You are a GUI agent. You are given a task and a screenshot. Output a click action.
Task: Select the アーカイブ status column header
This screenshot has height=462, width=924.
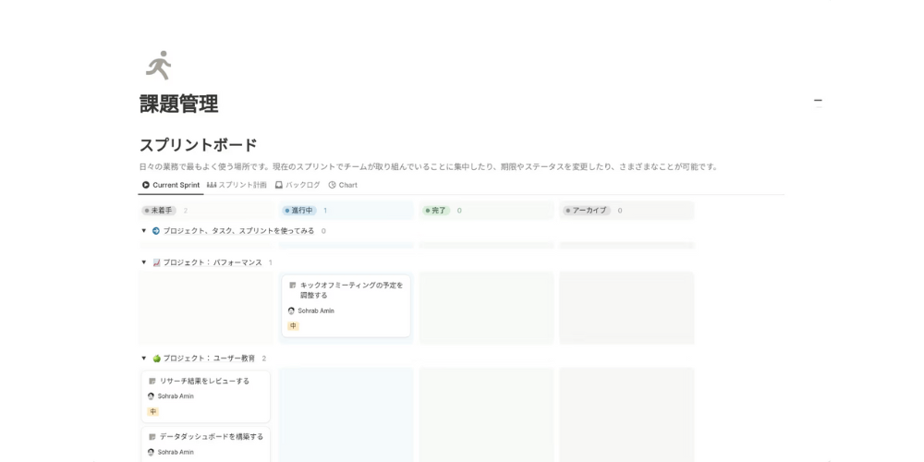coord(587,211)
